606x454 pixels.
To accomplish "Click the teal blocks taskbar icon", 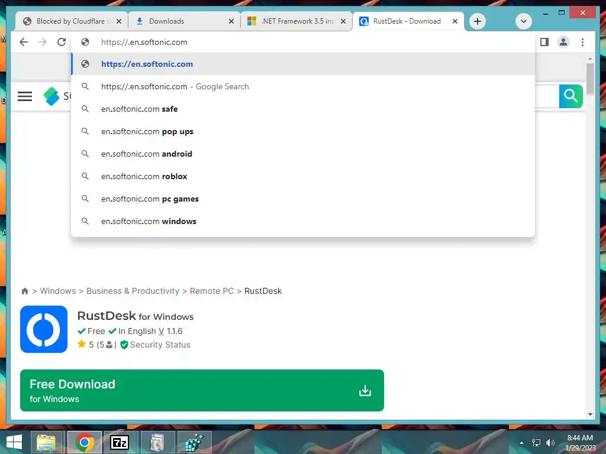I will click(x=194, y=442).
